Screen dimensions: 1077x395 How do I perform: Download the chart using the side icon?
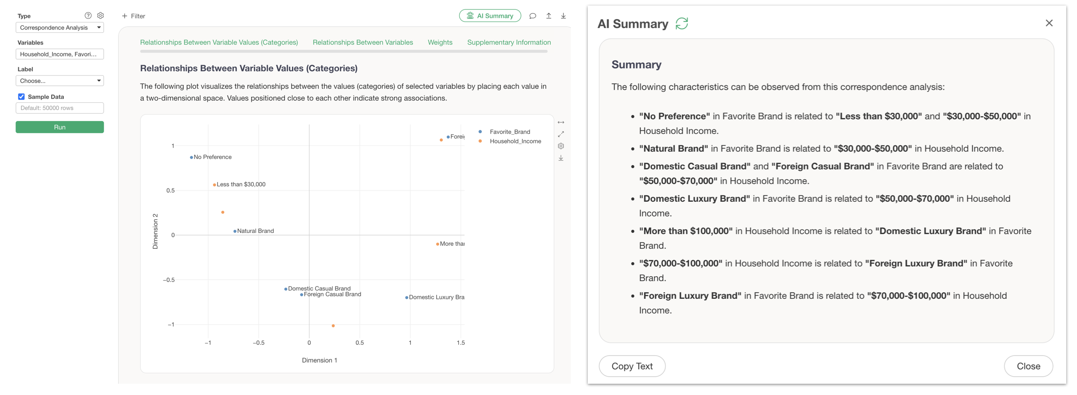(x=561, y=158)
